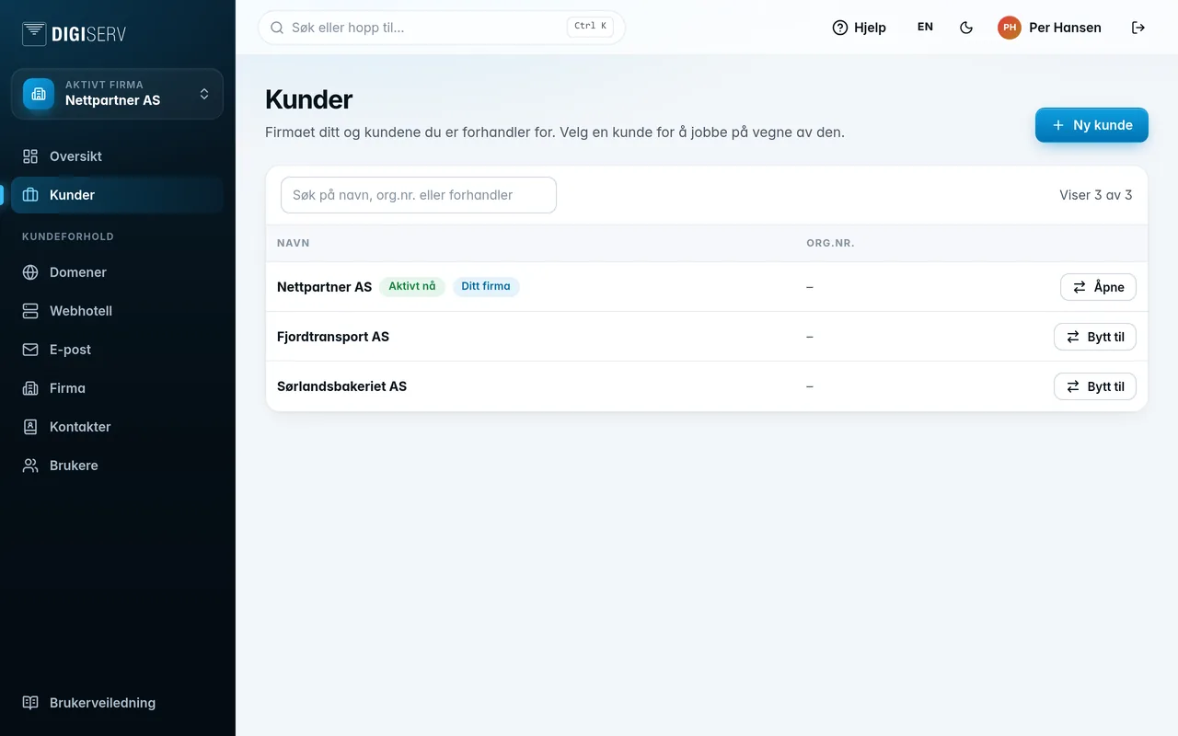This screenshot has width=1178, height=736.
Task: Click the Sørlandsbakeriet AS row name
Action: click(x=341, y=386)
